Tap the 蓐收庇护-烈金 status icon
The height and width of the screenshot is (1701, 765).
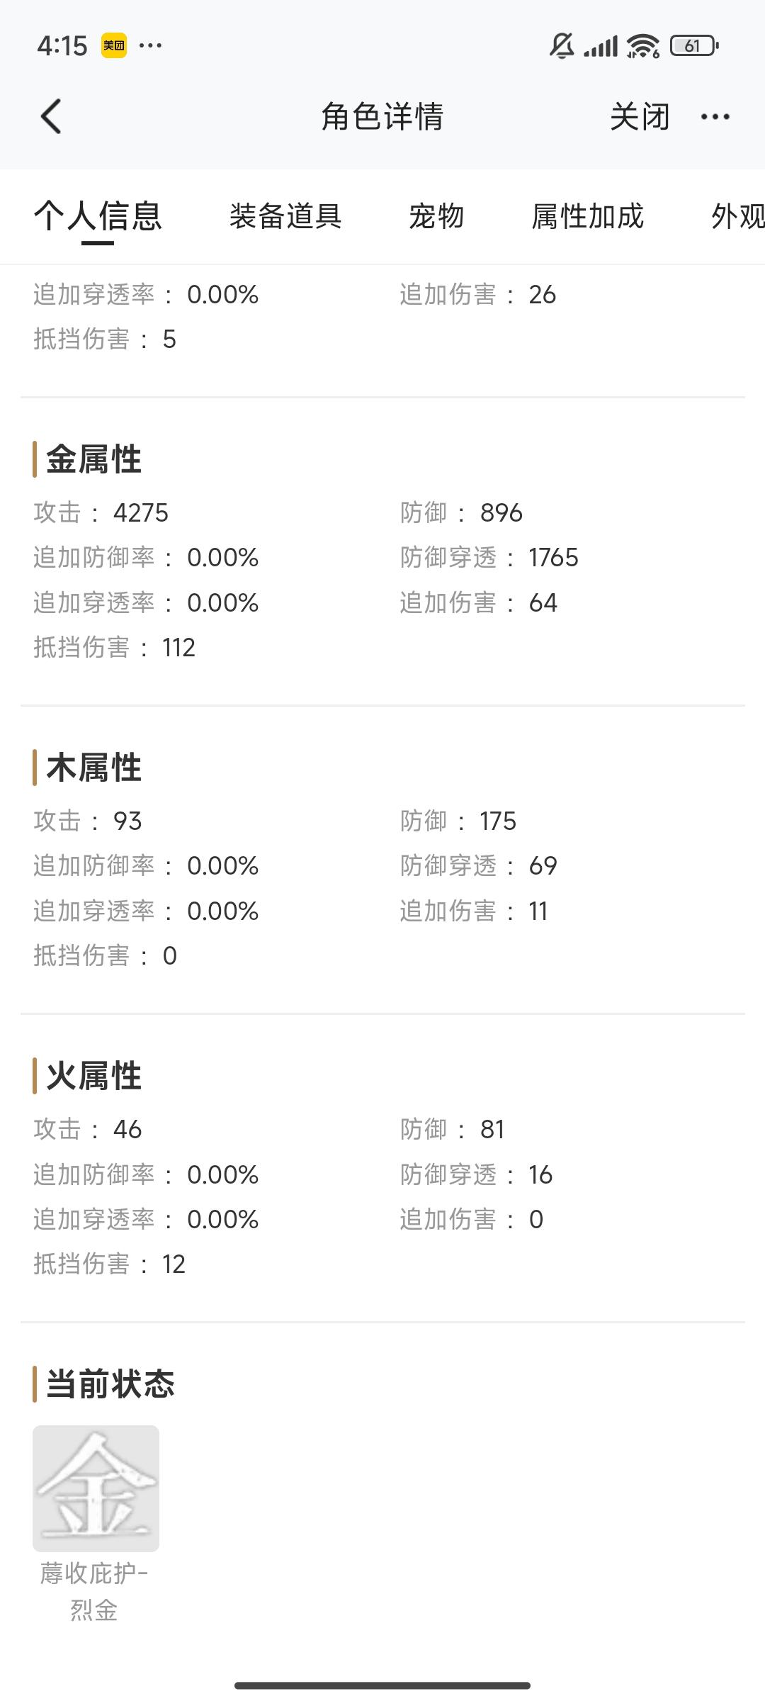point(96,1488)
